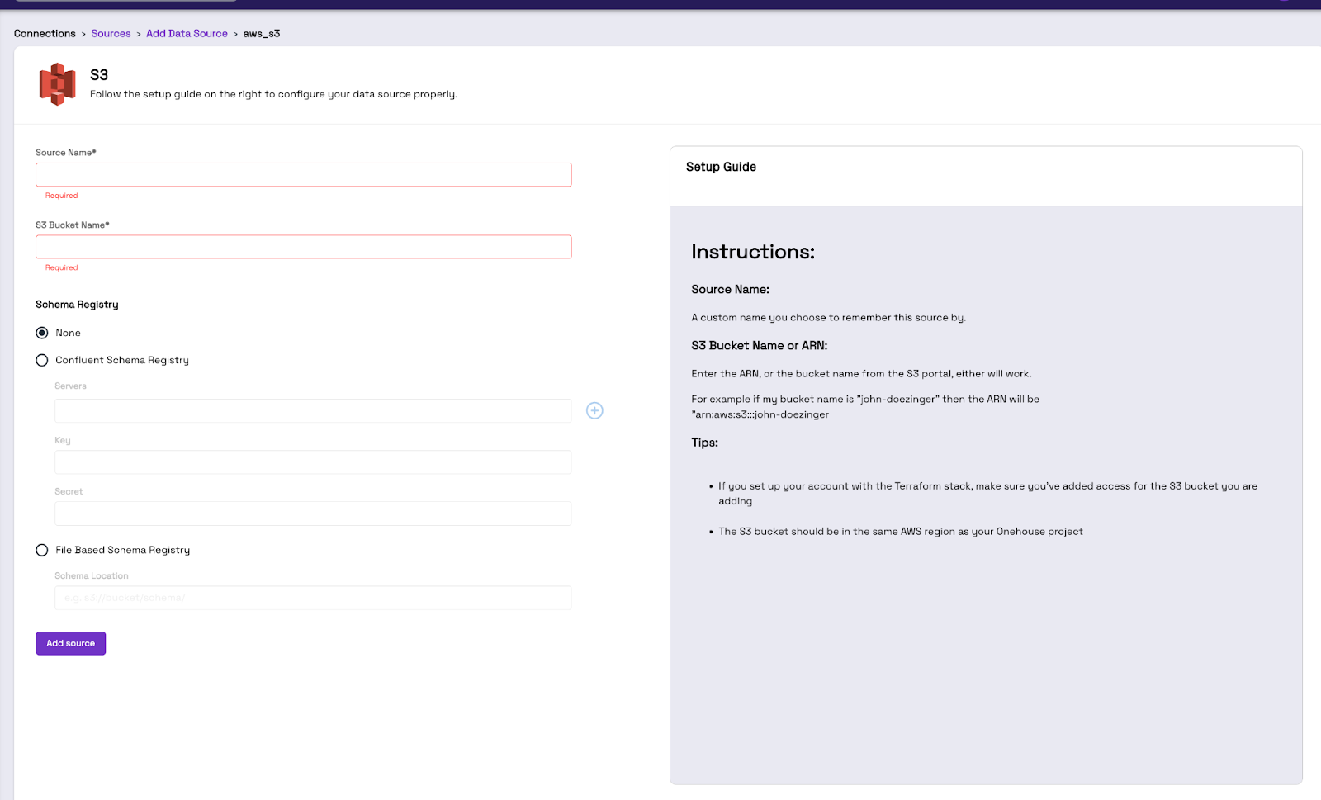The image size is (1321, 800).
Task: Click the Schema Location input field
Action: point(312,598)
